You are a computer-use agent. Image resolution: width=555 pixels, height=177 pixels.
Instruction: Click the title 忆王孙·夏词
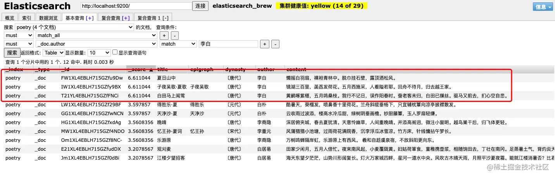(170, 131)
